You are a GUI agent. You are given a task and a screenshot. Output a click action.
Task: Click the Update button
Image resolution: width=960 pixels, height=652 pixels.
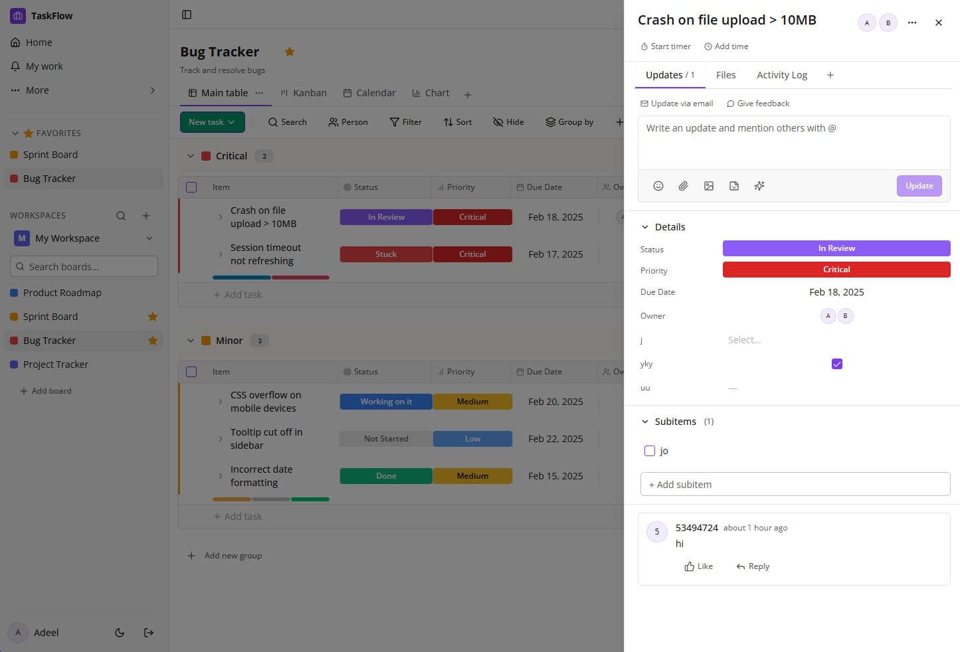pos(918,186)
